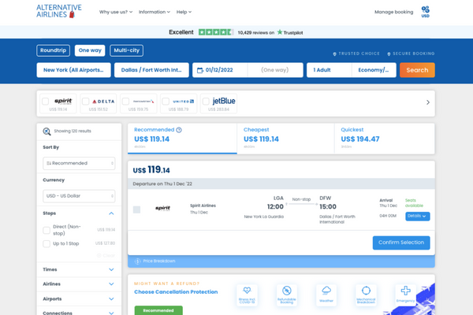This screenshot has height=315, width=473.
Task: Click the Recommended help question-mark icon
Action: pos(179,130)
